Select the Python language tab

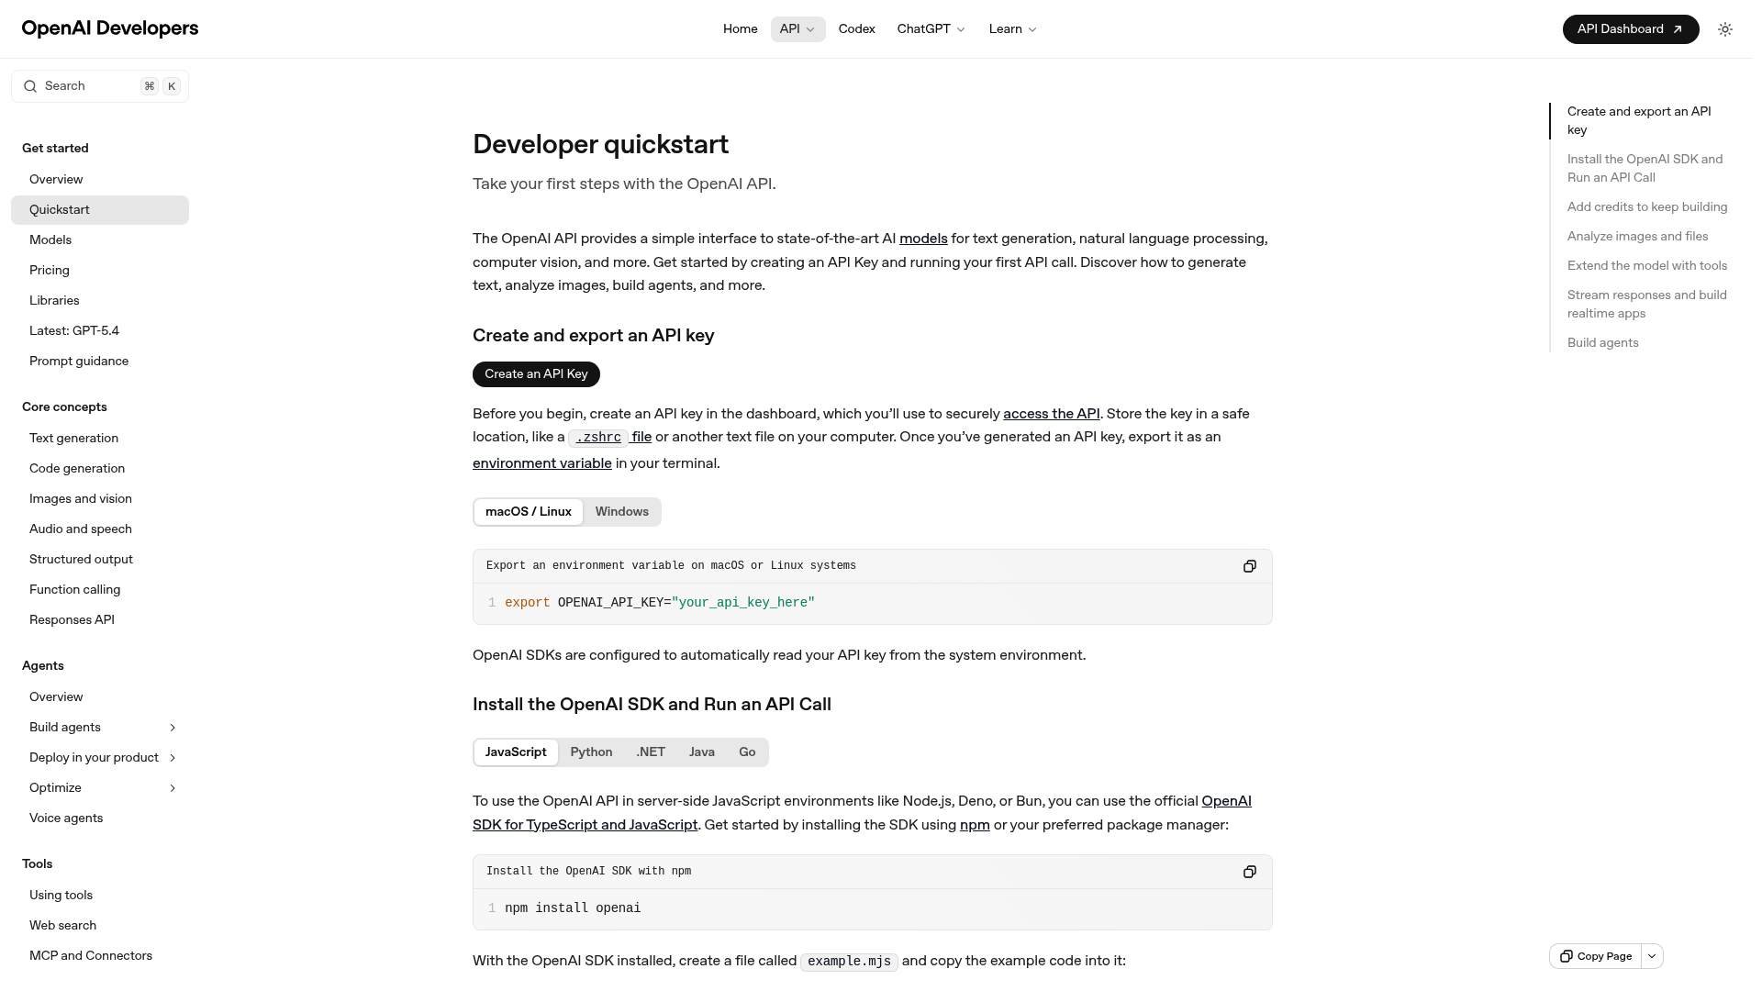[591, 752]
